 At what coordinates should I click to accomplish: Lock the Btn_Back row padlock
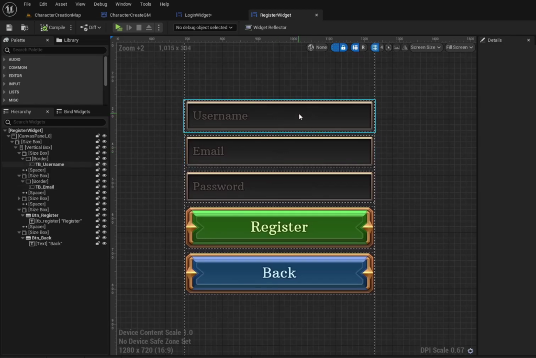point(97,238)
